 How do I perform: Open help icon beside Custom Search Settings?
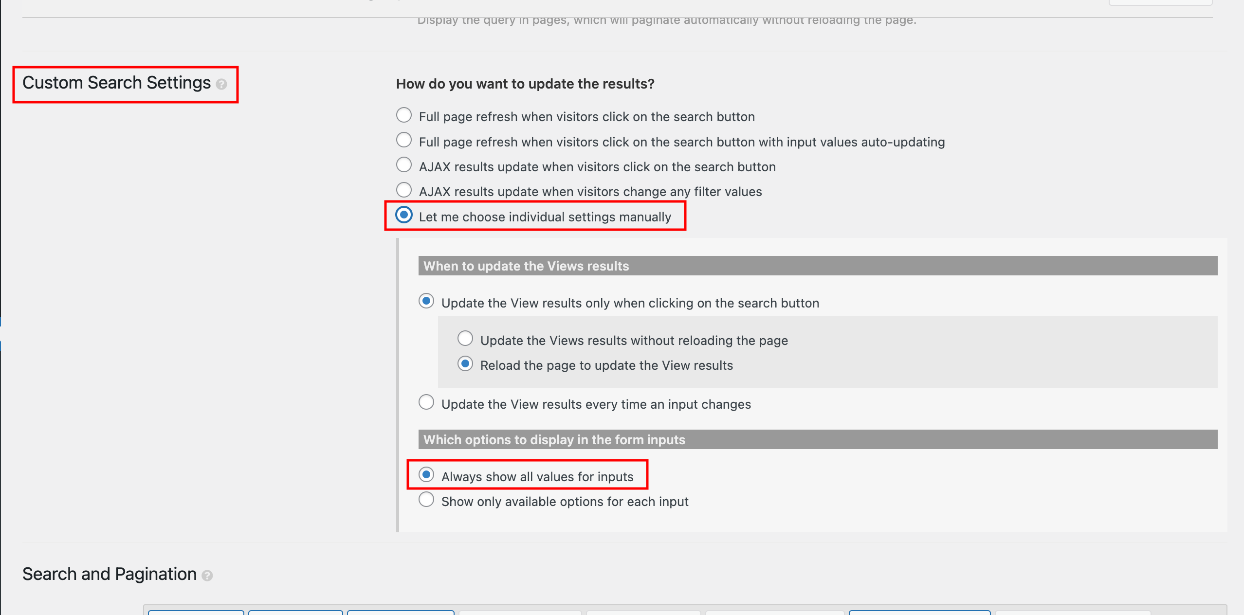pos(221,85)
